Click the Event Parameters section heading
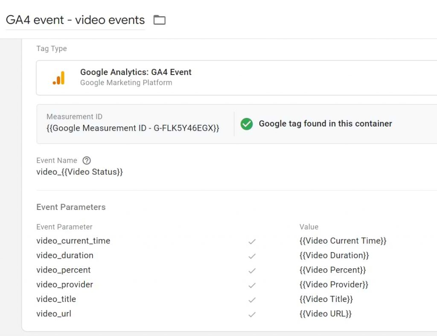437x336 pixels. (x=71, y=207)
